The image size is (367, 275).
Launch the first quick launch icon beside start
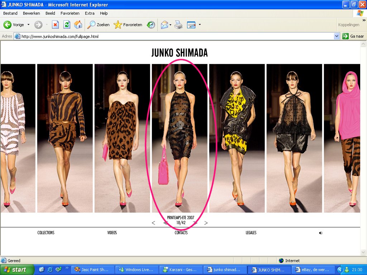[x=42, y=270]
